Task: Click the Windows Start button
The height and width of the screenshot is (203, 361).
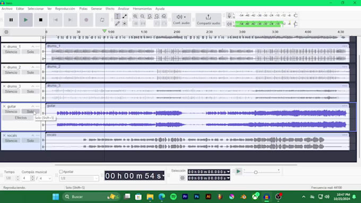Action: click(56, 197)
